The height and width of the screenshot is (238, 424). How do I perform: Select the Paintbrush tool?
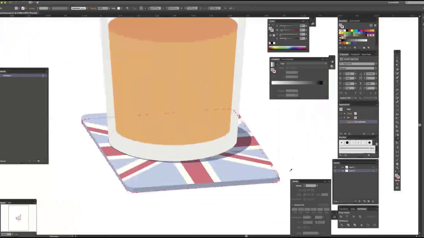(x=397, y=94)
